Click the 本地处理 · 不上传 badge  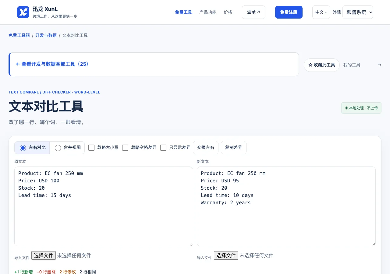[361, 108]
